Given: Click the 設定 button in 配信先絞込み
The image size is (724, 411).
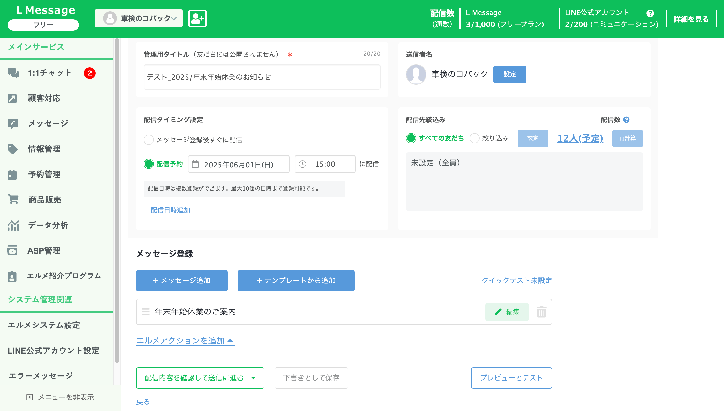Looking at the screenshot, I should pos(533,138).
